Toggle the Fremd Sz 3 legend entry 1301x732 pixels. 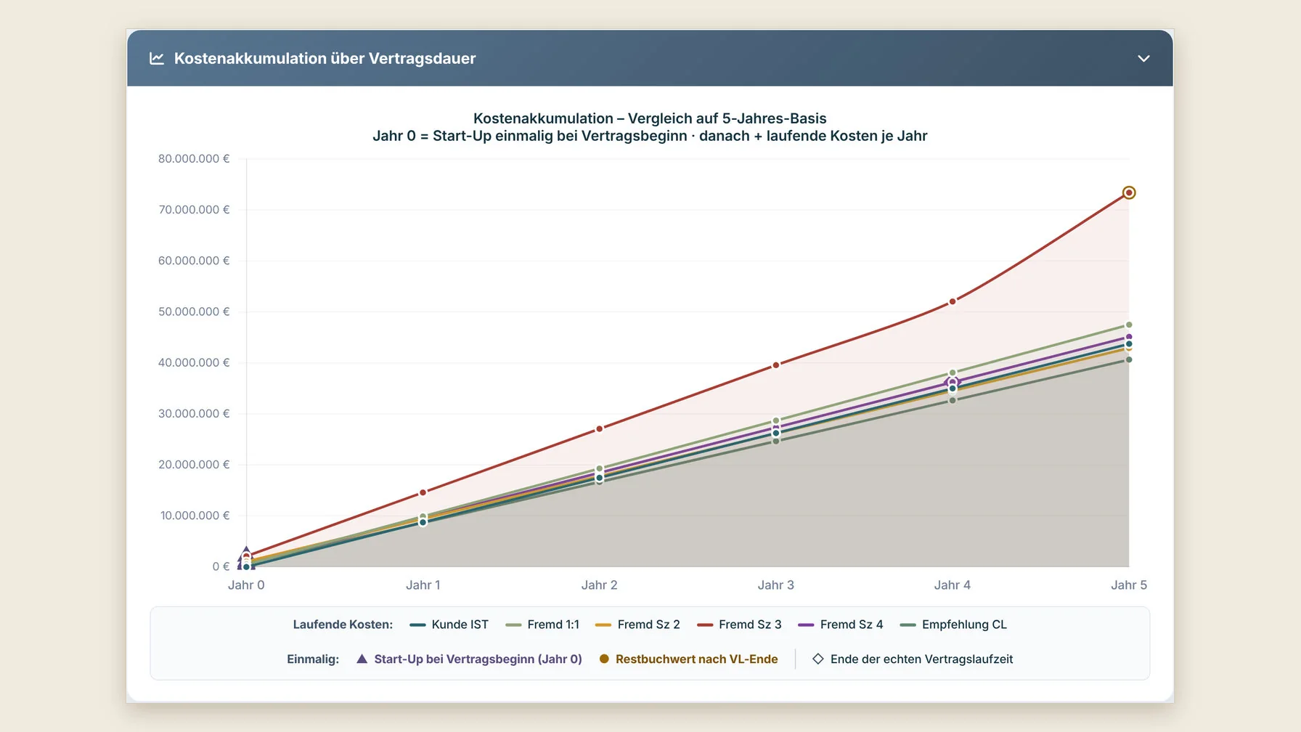pyautogui.click(x=739, y=625)
